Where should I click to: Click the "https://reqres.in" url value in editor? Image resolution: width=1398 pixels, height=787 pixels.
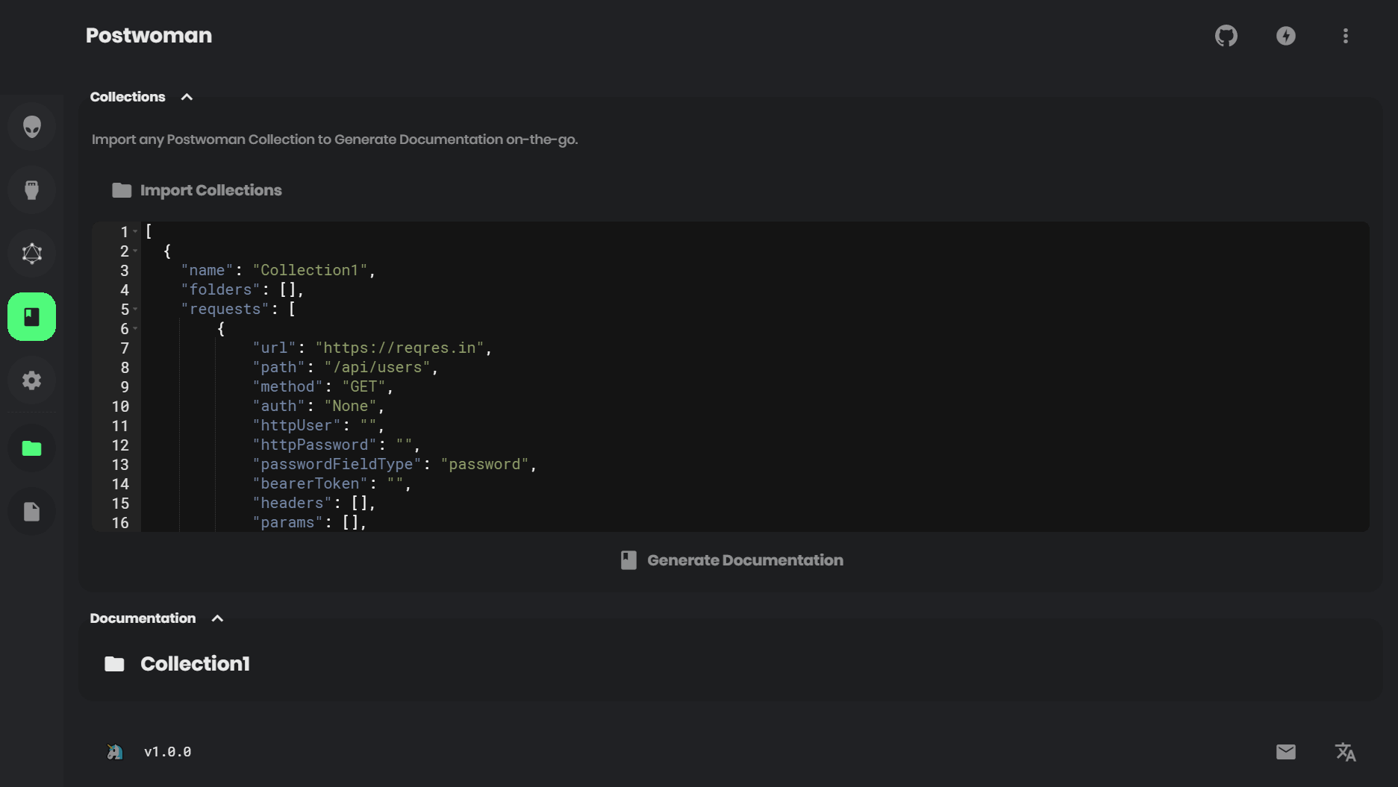(399, 348)
